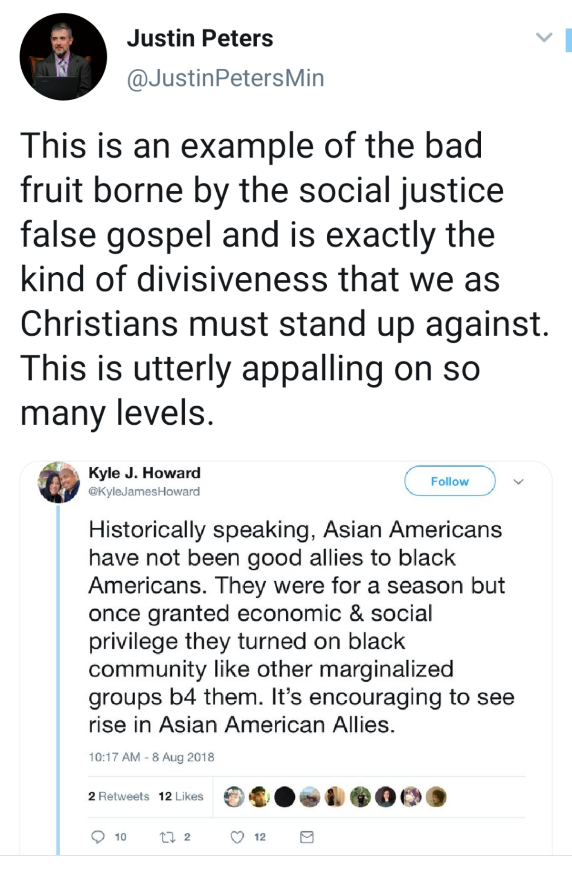Follow Kyle J. Howard
The width and height of the screenshot is (572, 874).
(x=450, y=481)
